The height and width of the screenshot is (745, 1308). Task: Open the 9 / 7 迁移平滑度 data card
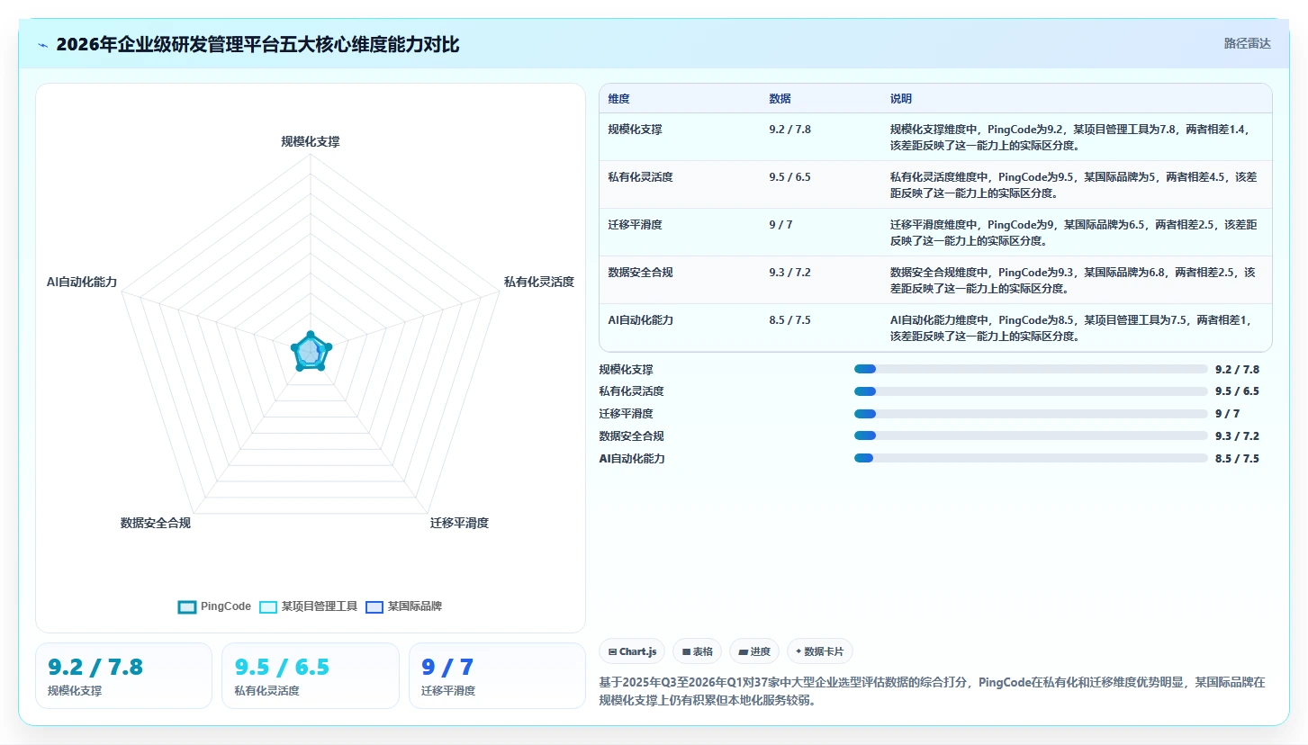coord(497,676)
